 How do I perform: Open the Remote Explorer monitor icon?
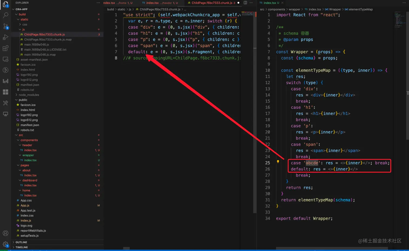coord(5,59)
